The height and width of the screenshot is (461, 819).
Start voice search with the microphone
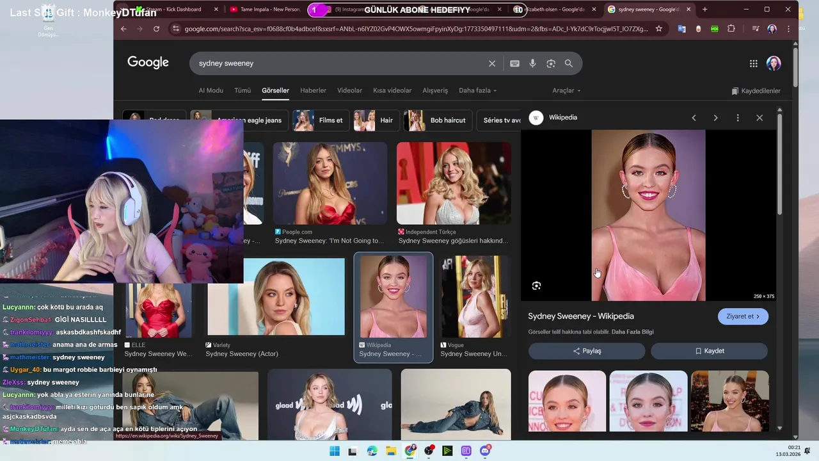point(532,63)
